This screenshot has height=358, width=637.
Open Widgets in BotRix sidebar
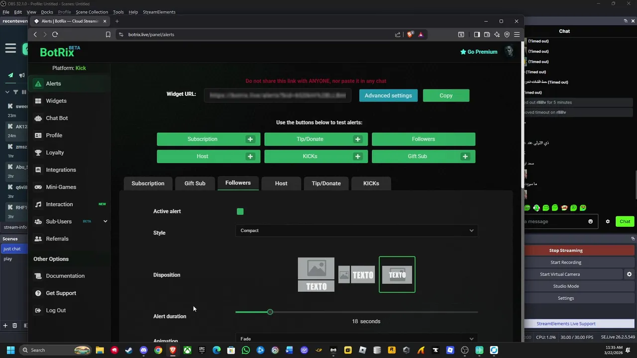tap(70, 101)
